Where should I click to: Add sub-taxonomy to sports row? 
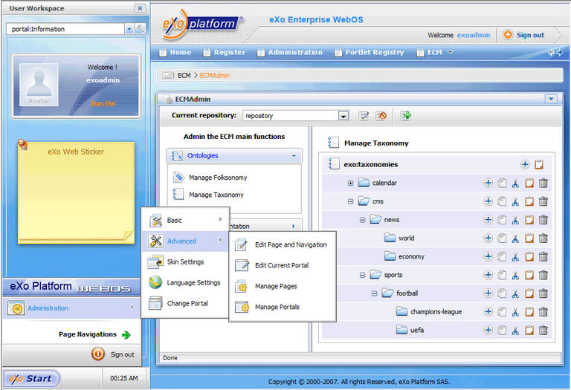coord(488,275)
